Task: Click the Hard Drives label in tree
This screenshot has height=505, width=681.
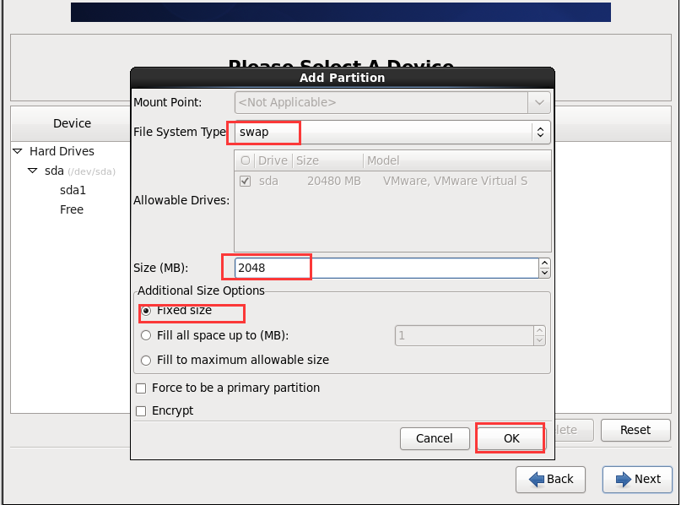Action: 62,151
